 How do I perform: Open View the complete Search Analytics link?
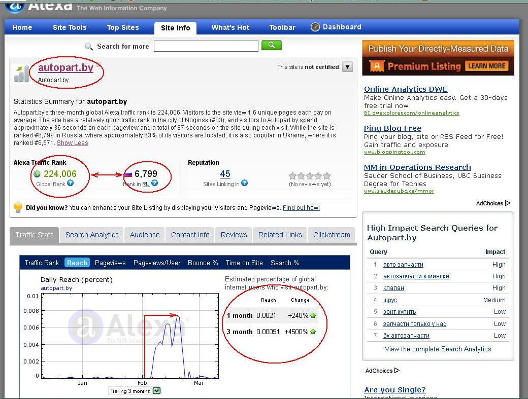(438, 349)
